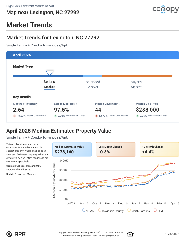
Task: Click the RPR logo in the footer
Action: 16,234
